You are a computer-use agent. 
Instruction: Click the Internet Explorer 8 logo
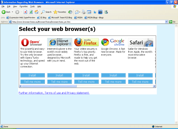pyautogui.click(x=60, y=42)
